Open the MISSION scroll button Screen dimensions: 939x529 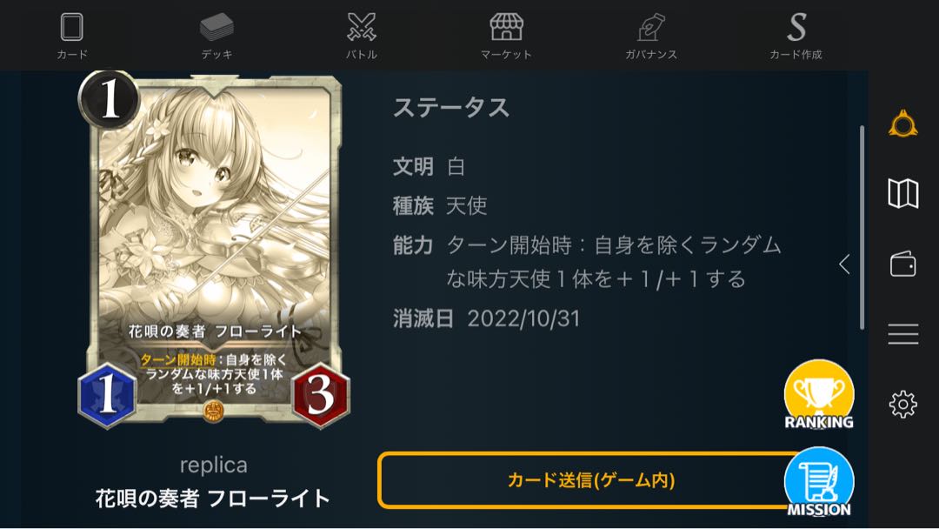[x=819, y=482]
